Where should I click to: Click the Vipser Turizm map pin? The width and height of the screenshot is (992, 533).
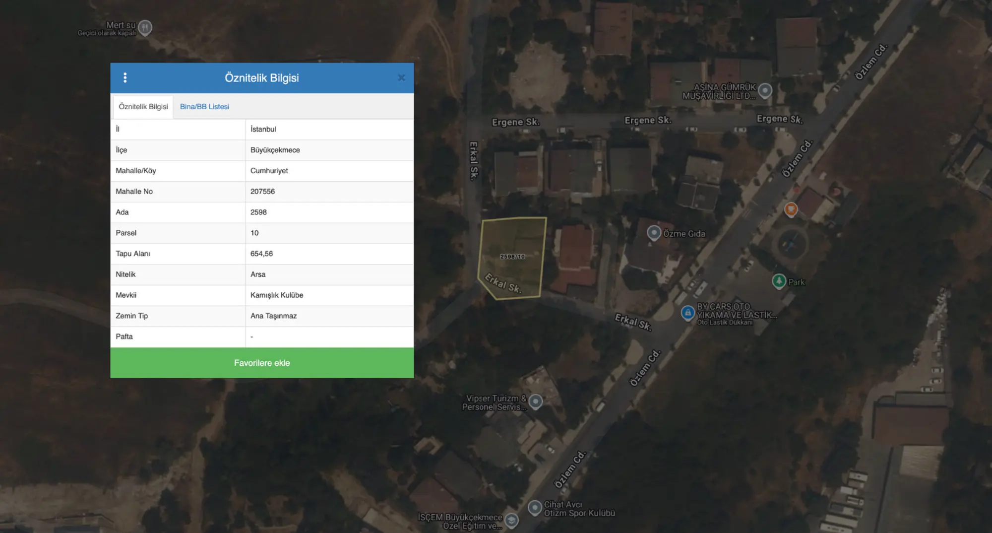tap(535, 401)
